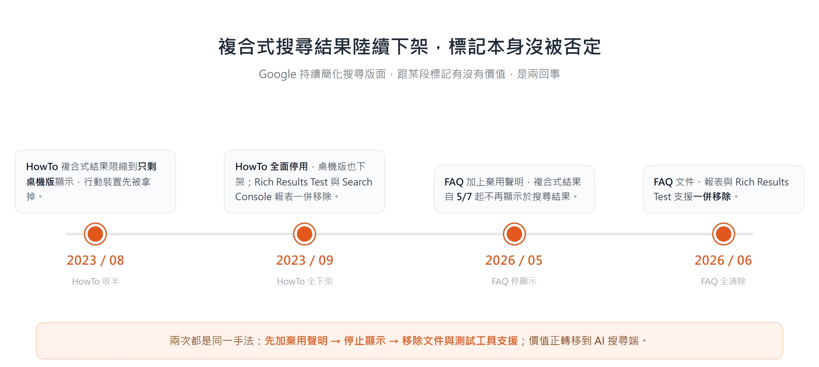Click the 2023 / 08 timeline marker dot
The image size is (819, 367).
coord(95,234)
